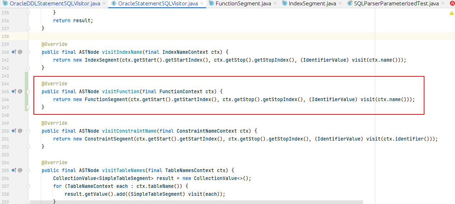This screenshot has height=204, width=455.
Task: Collapse the visitIndexName method fold on line 240
Action: tap(28, 52)
